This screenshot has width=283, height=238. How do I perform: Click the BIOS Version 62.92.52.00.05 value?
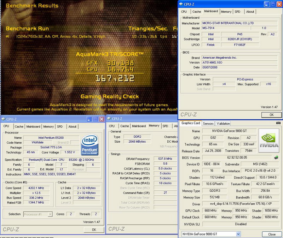(x=237, y=157)
